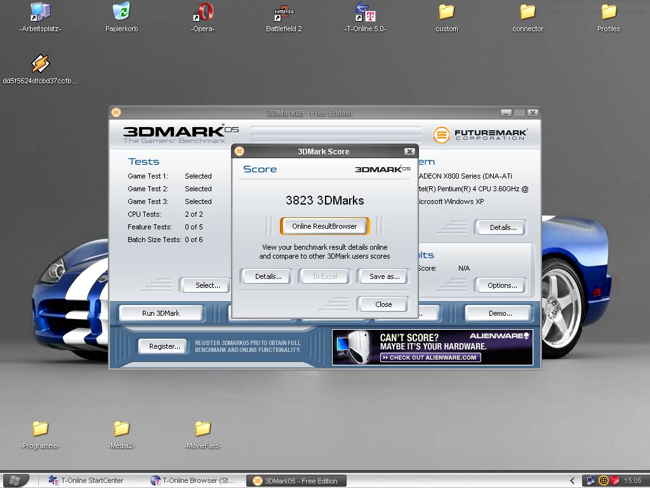Click the Game Test 1: label
650x488 pixels.
tap(147, 176)
